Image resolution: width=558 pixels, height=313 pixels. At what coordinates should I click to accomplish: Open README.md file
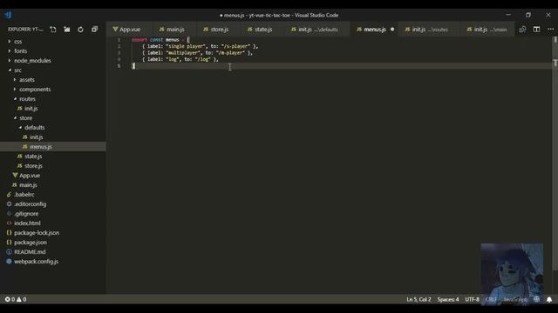coord(30,252)
